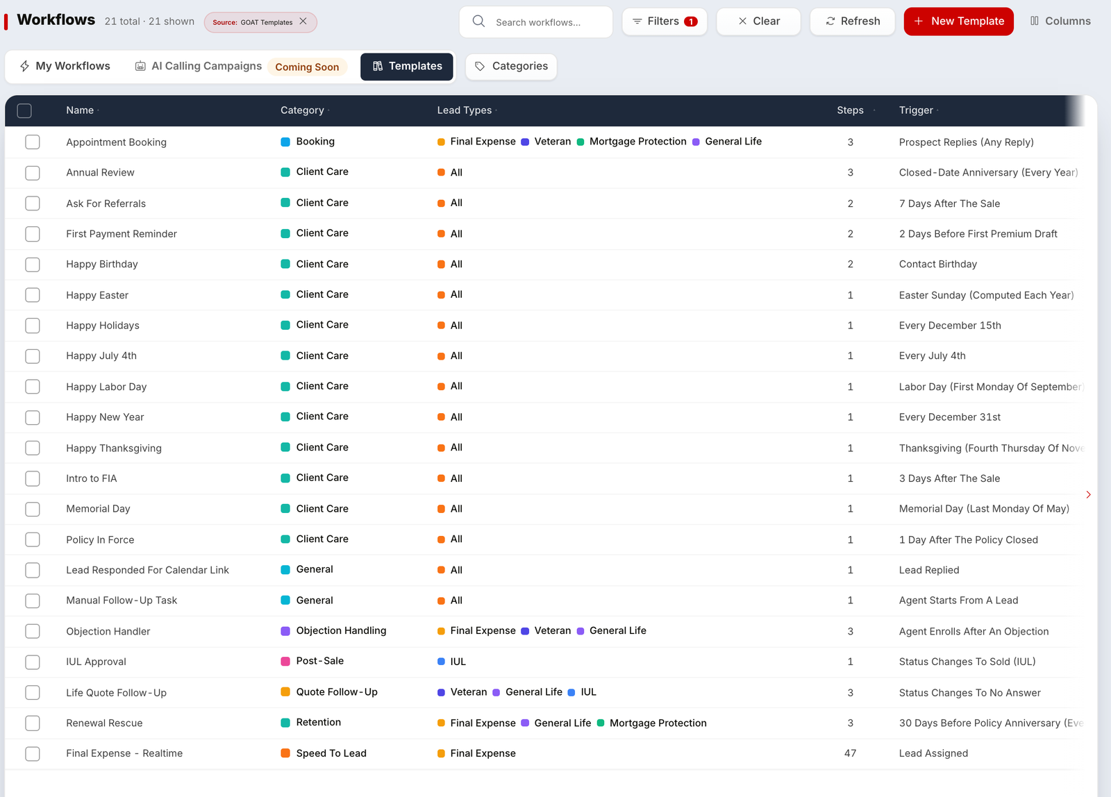This screenshot has width=1111, height=797.
Task: Select the Final Expense - Realtime checkbox
Action: [x=33, y=753]
